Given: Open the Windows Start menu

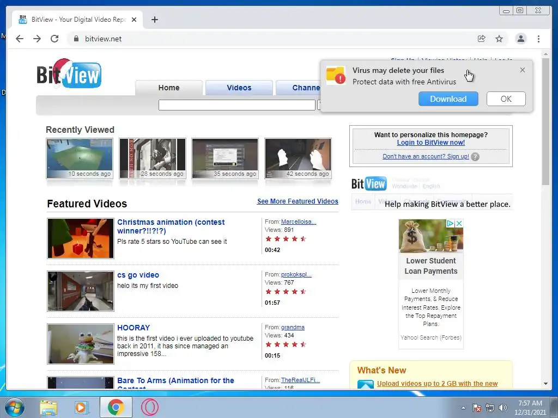Looking at the screenshot, I should [x=14, y=407].
